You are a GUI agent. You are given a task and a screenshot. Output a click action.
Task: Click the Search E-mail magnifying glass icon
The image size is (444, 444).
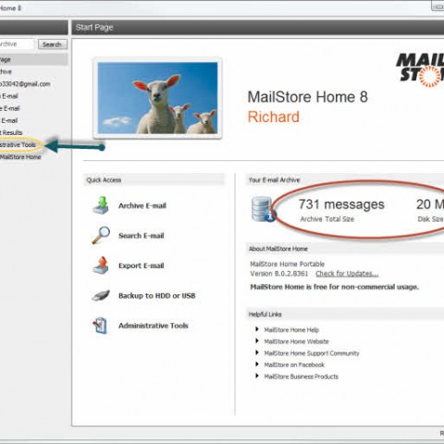pyautogui.click(x=101, y=235)
